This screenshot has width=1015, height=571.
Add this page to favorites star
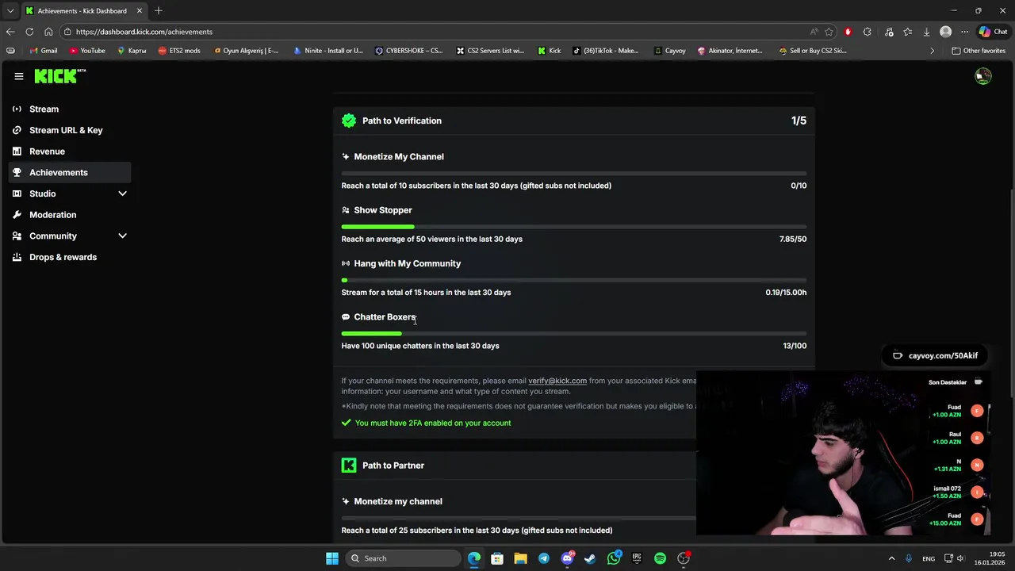[829, 32]
